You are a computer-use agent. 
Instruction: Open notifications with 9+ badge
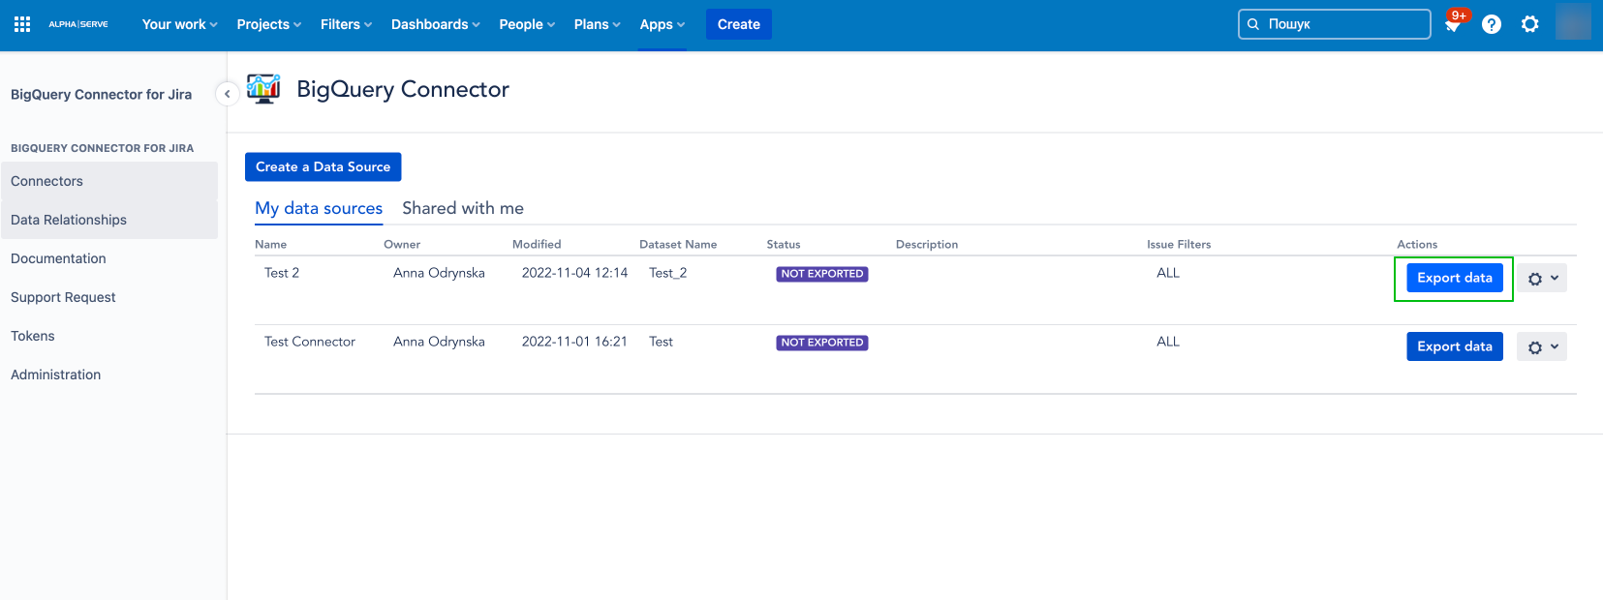pyautogui.click(x=1454, y=23)
